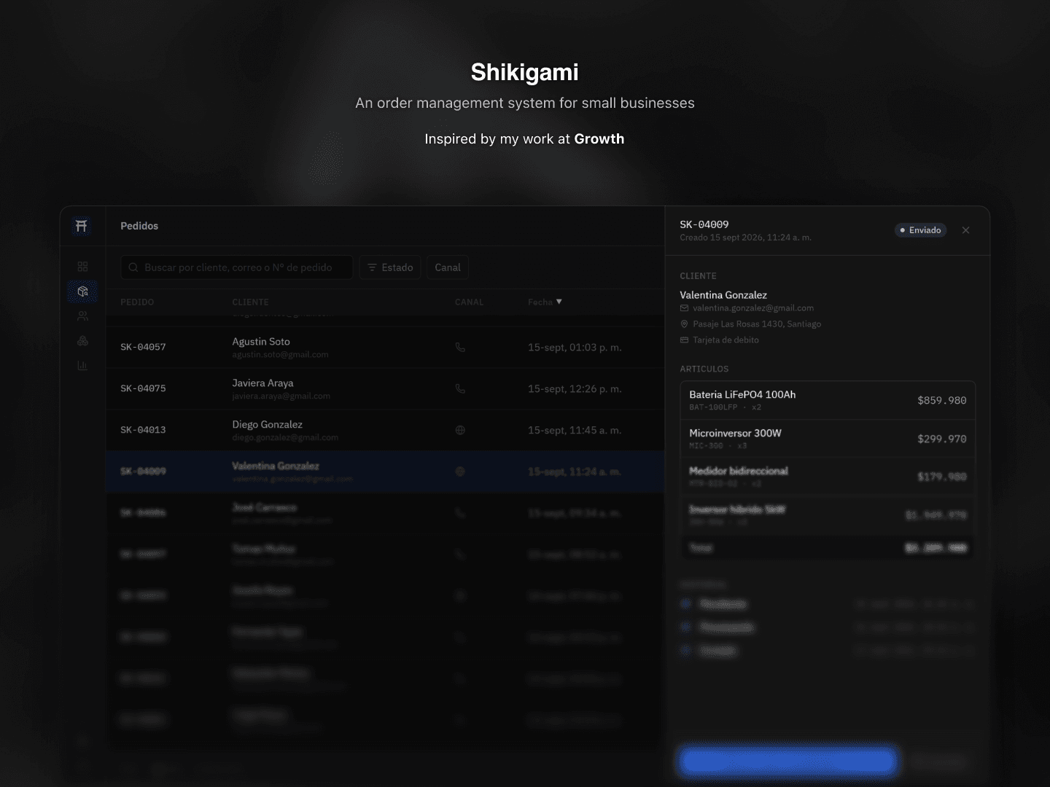
Task: Open the Canal filter dropdown
Action: click(448, 267)
